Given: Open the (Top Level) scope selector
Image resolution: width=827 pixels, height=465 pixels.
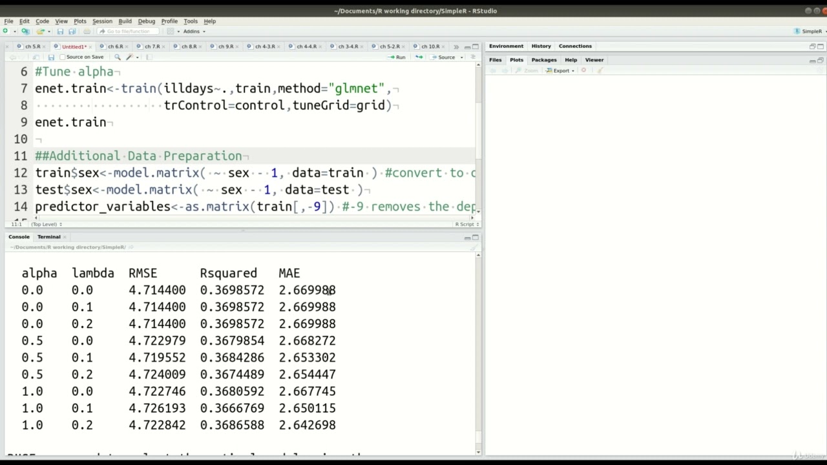Looking at the screenshot, I should pyautogui.click(x=47, y=224).
